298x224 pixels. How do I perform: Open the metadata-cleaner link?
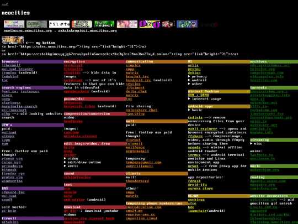pos(81,136)
